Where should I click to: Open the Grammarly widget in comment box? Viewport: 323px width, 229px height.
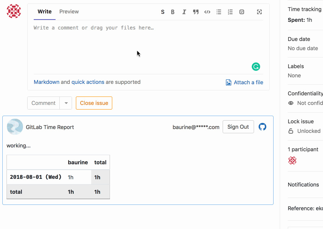tap(256, 67)
